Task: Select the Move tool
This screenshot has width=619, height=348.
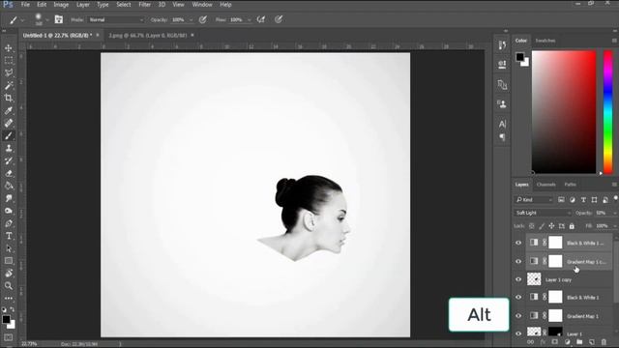Action: point(9,48)
